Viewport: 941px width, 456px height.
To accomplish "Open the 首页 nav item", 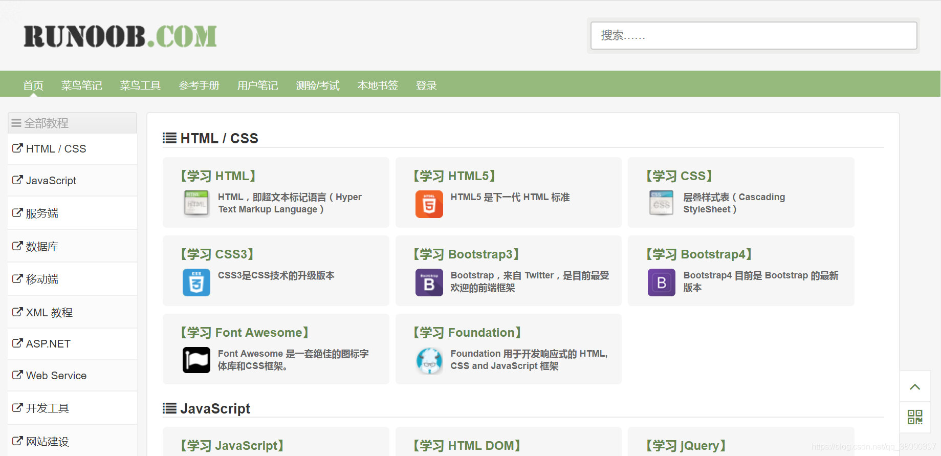I will point(33,85).
